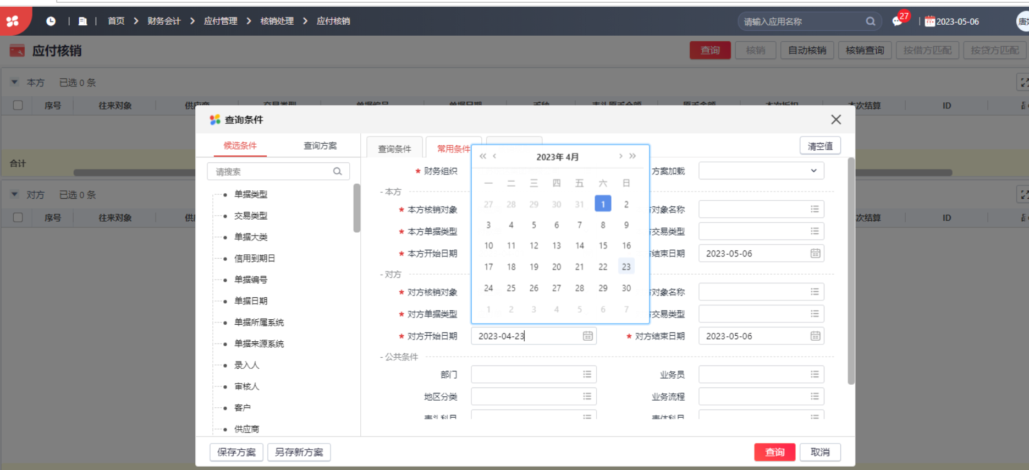Select 单据所属系统 in candidate list
The height and width of the screenshot is (470, 1029).
tap(258, 322)
